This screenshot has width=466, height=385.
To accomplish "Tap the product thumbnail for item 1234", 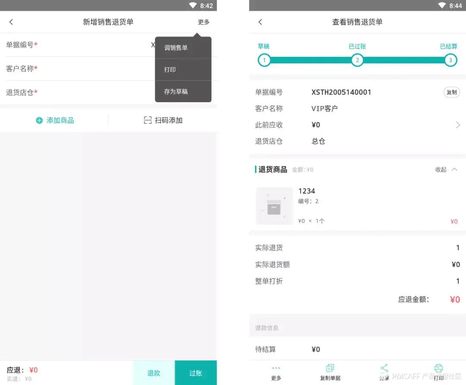I will (x=275, y=206).
